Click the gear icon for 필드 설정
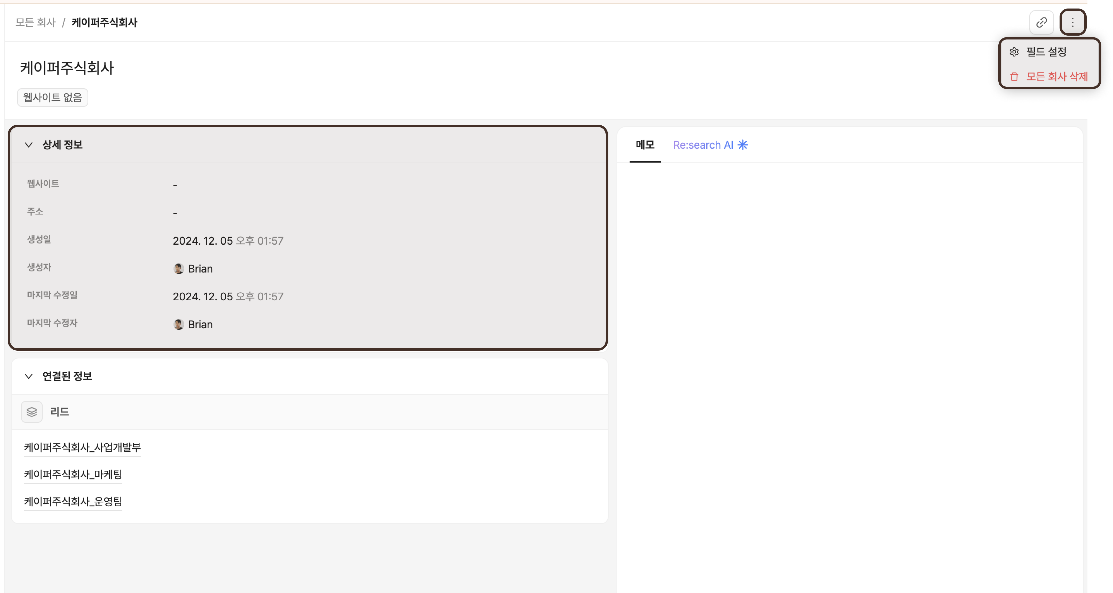This screenshot has width=1113, height=593. point(1014,52)
